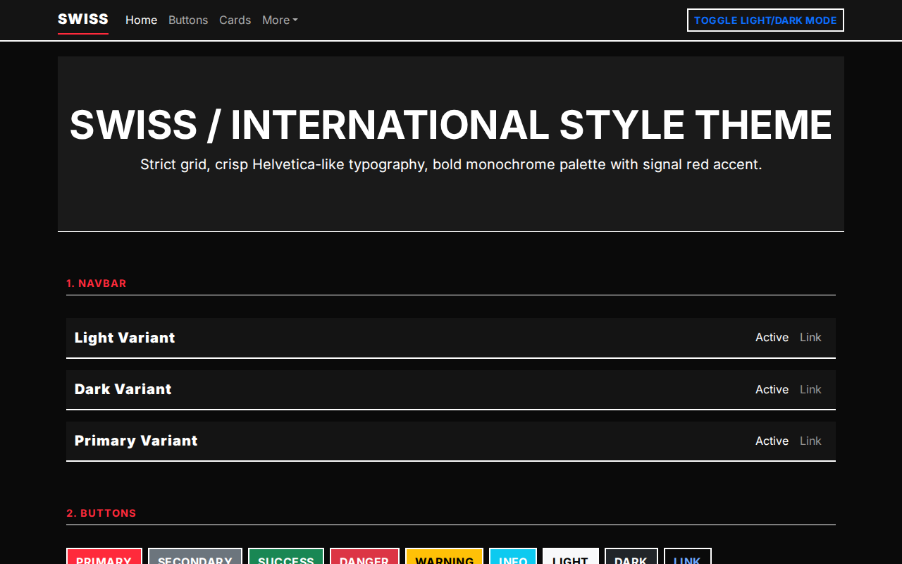902x564 pixels.
Task: Click Link in the Light Variant navbar
Action: [x=810, y=338]
